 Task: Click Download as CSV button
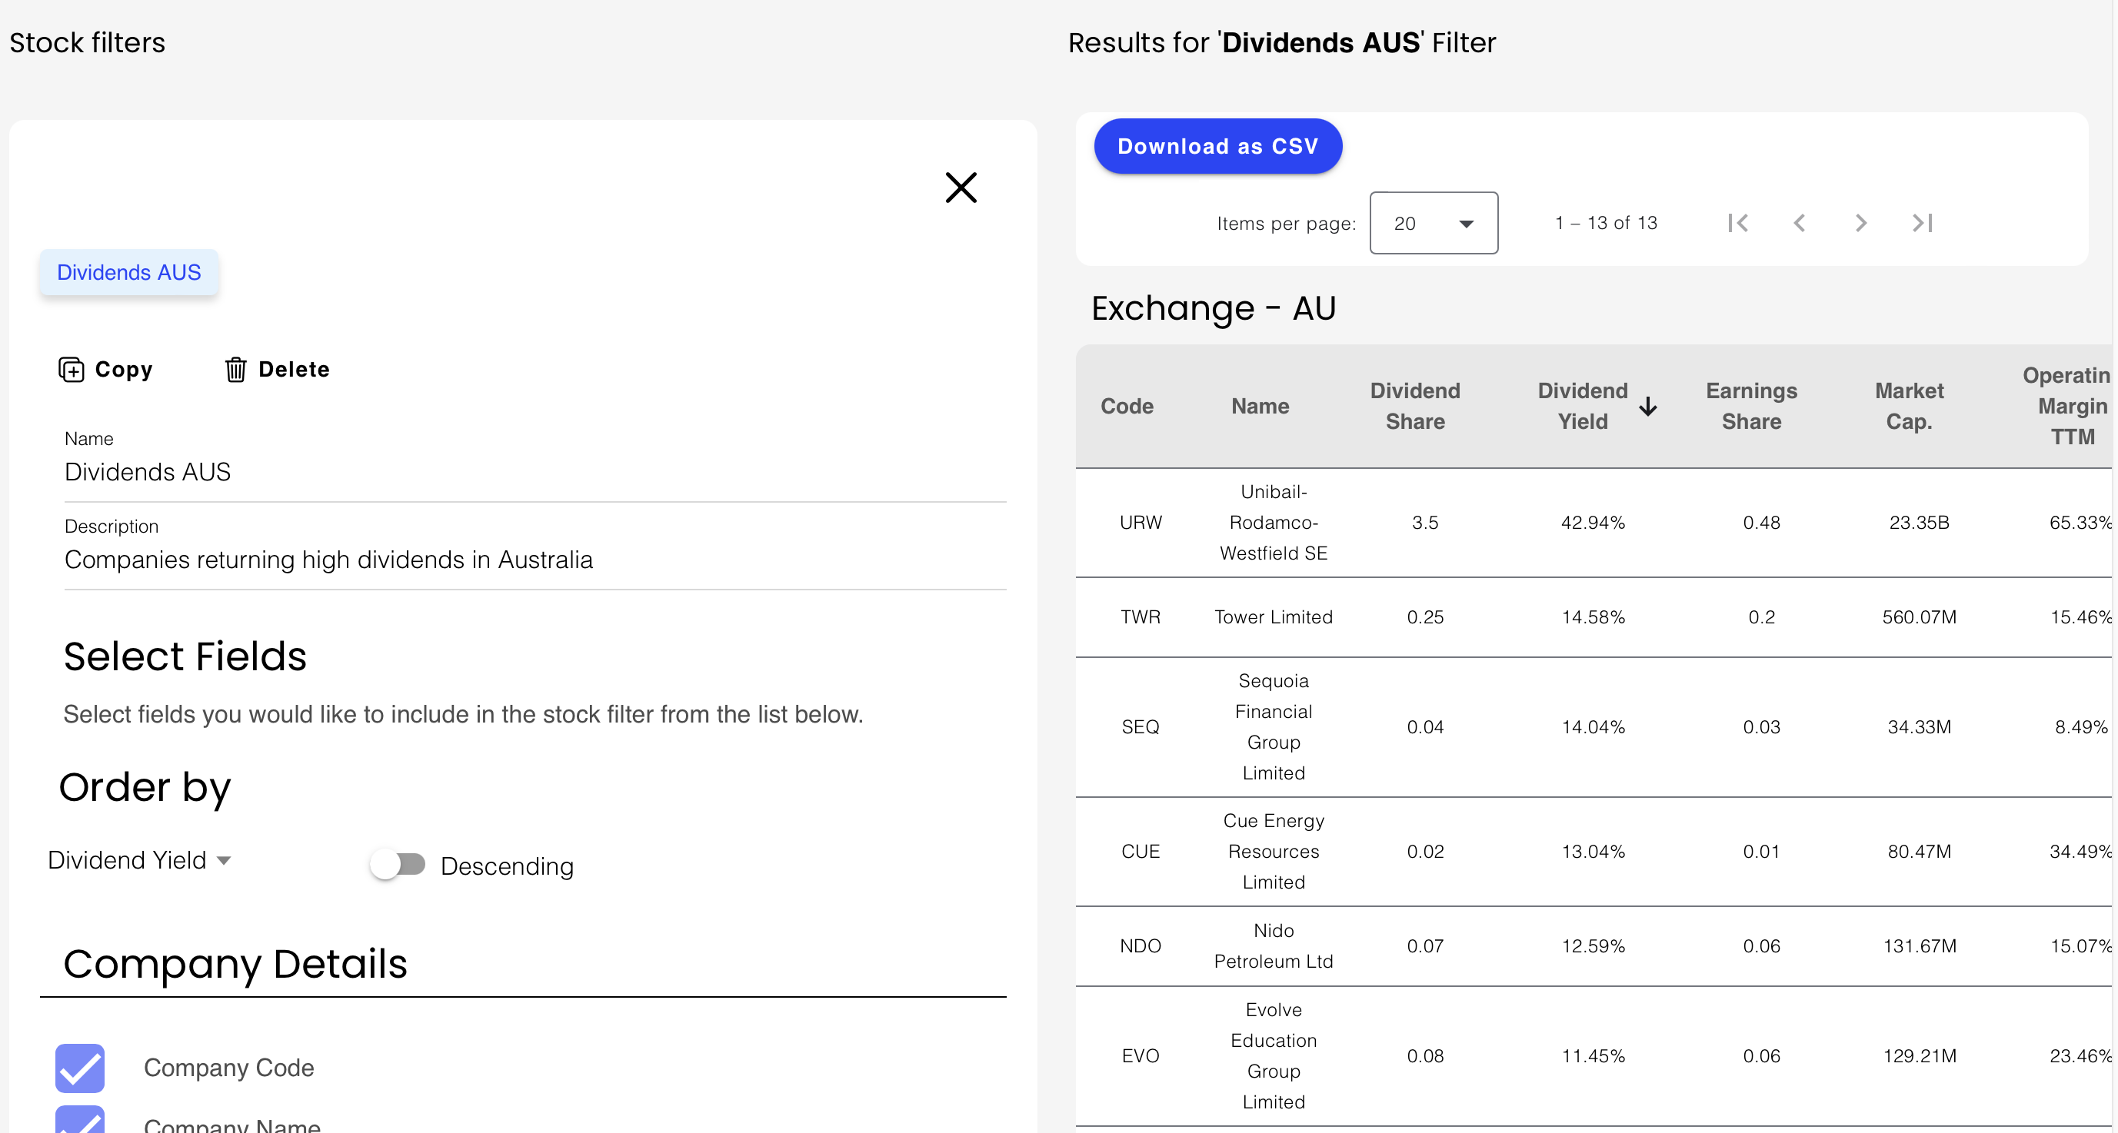coord(1217,146)
